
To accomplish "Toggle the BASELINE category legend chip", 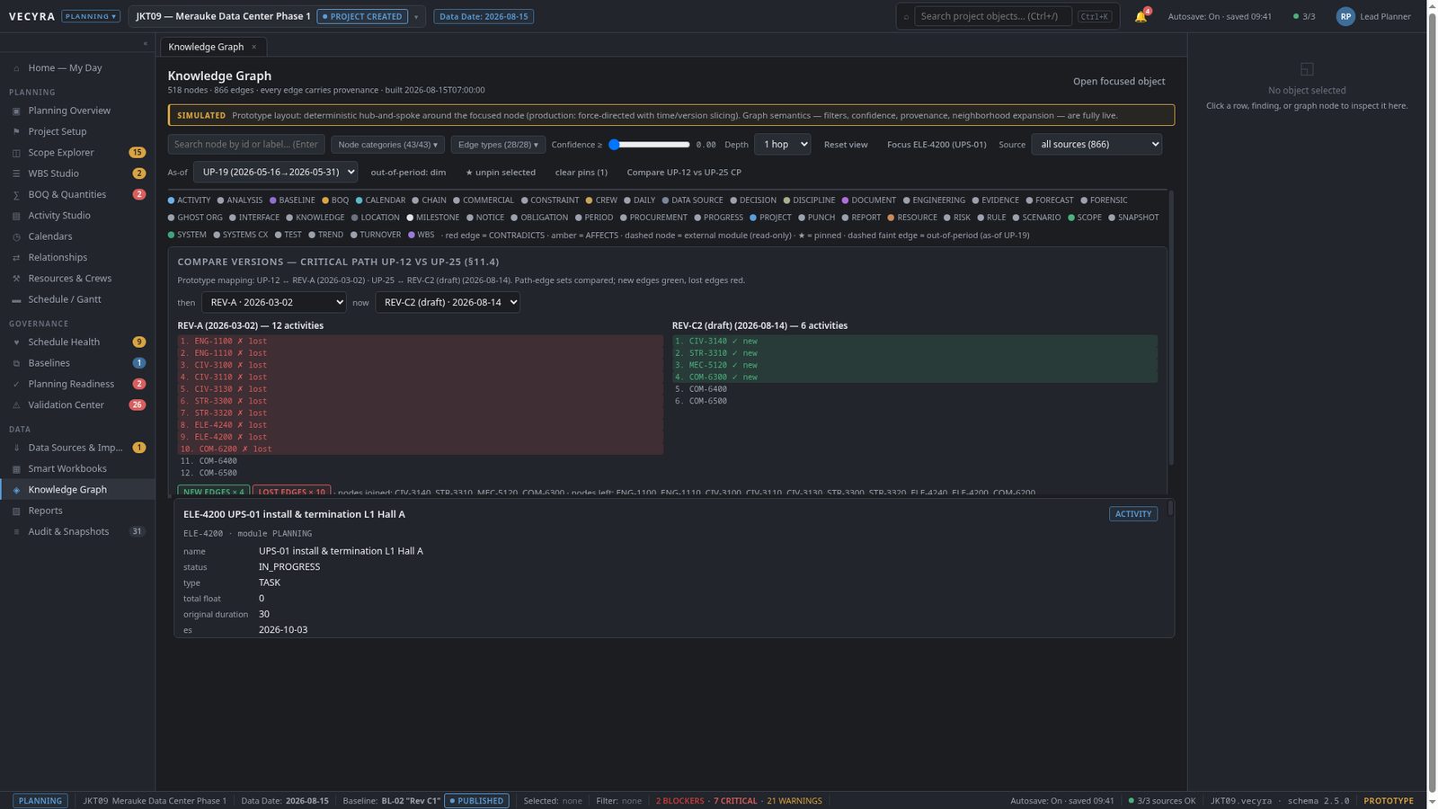I will (292, 200).
